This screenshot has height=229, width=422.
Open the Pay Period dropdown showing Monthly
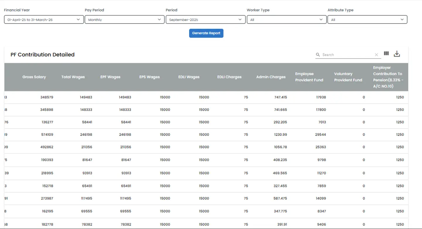(124, 19)
